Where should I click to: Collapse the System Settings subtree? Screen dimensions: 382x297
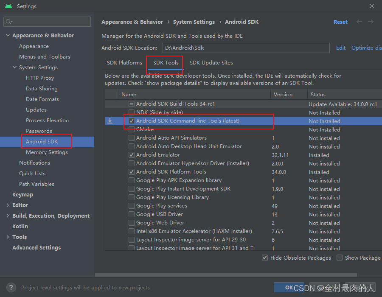[x=14, y=67]
